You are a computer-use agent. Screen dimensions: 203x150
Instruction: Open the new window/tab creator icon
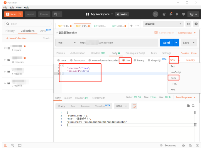coord(57,14)
